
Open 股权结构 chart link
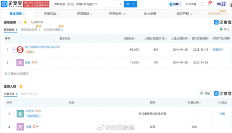pos(37,22)
